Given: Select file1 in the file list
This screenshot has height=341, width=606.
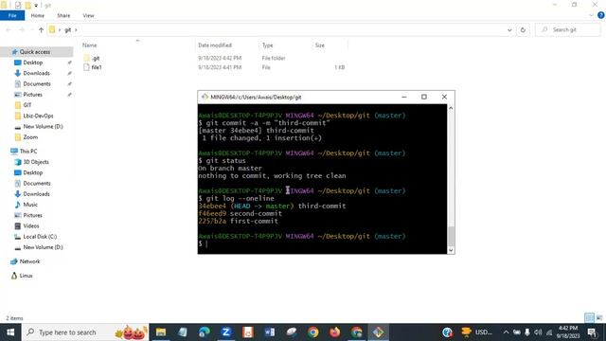Looking at the screenshot, I should [x=93, y=67].
